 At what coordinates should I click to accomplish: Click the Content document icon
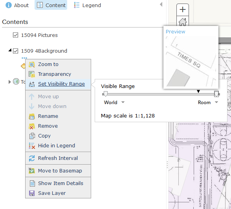click(x=40, y=5)
